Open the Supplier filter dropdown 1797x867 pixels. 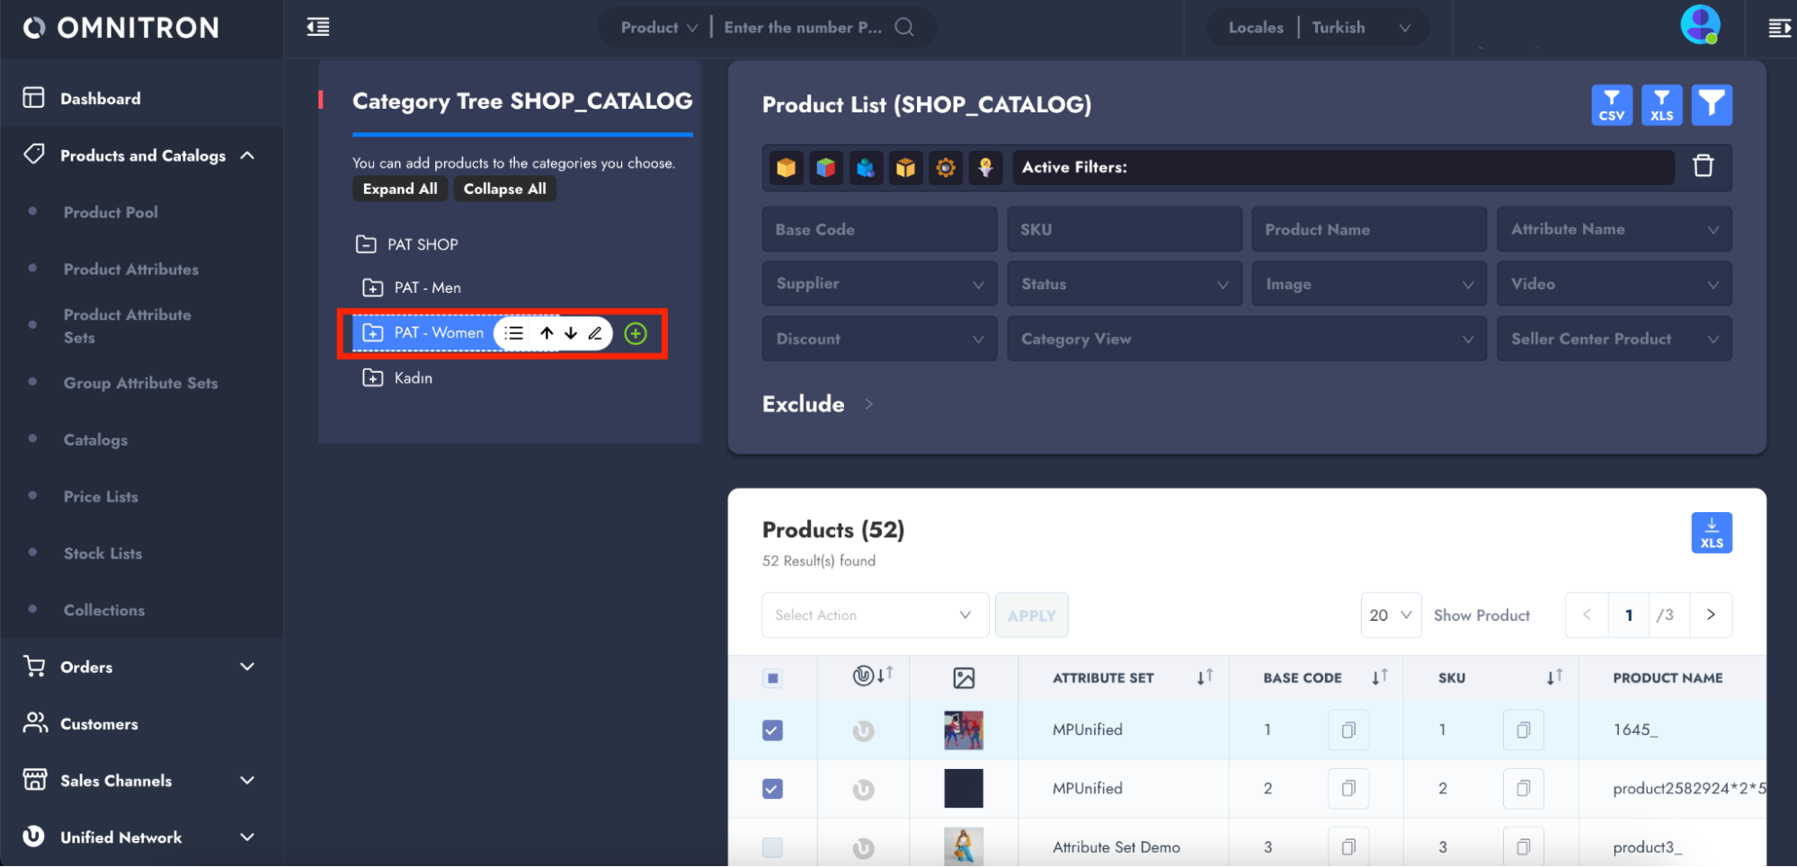pyautogui.click(x=878, y=284)
